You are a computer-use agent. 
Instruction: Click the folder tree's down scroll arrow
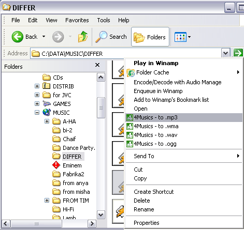coord(101,214)
